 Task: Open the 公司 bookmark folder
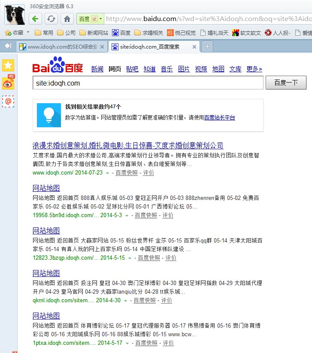[66, 33]
